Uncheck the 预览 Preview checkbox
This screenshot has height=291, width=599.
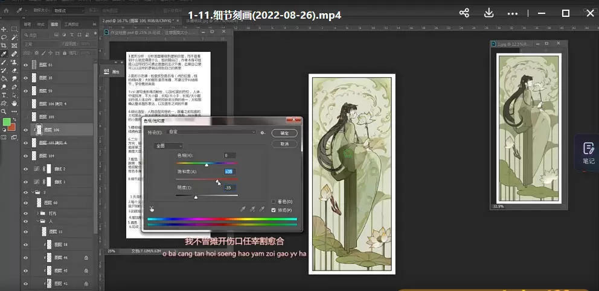(274, 210)
